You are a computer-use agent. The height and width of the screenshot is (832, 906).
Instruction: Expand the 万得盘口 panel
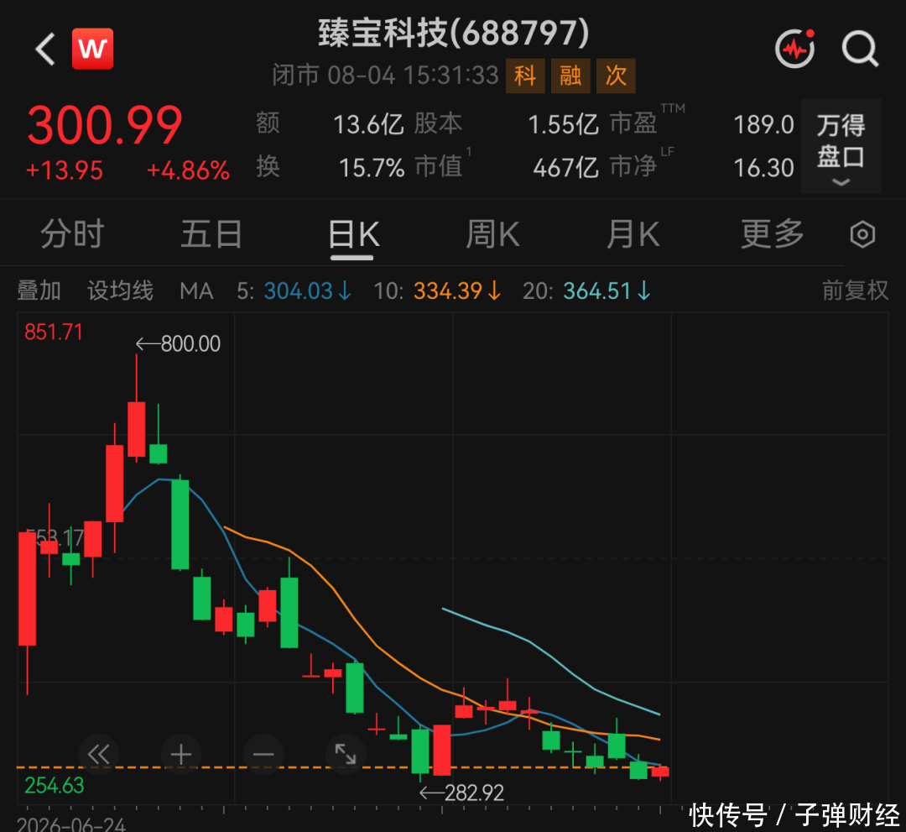point(841,146)
